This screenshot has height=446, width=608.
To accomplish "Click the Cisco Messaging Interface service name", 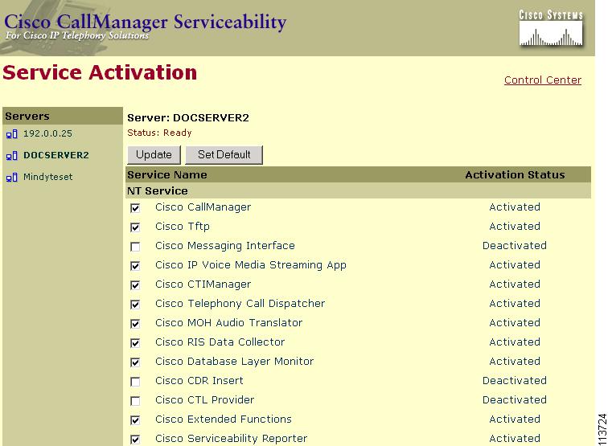I will (x=225, y=246).
